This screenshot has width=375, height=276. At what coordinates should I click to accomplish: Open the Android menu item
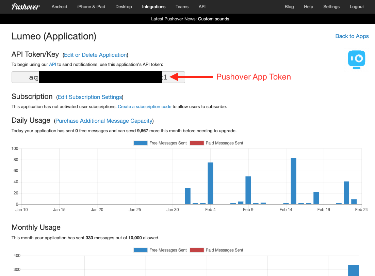pyautogui.click(x=59, y=7)
